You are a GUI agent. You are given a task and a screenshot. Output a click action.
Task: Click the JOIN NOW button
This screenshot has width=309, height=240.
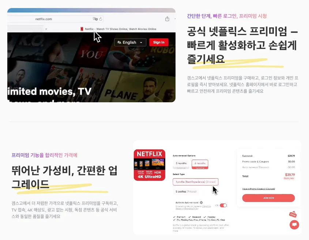[268, 198]
